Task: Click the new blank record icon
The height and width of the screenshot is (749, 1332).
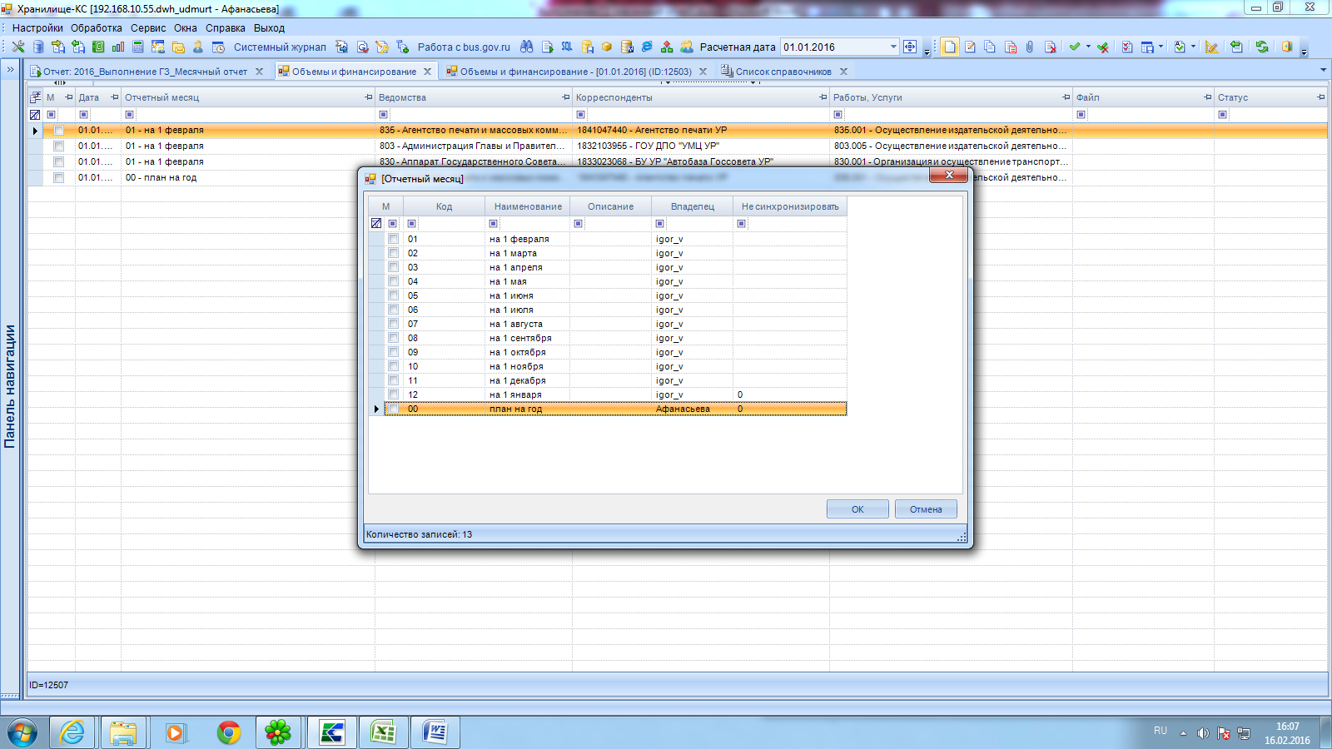Action: tap(950, 47)
